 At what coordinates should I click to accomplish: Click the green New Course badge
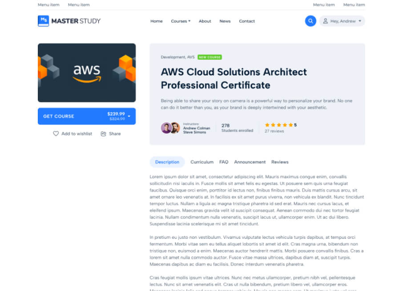[x=210, y=57]
